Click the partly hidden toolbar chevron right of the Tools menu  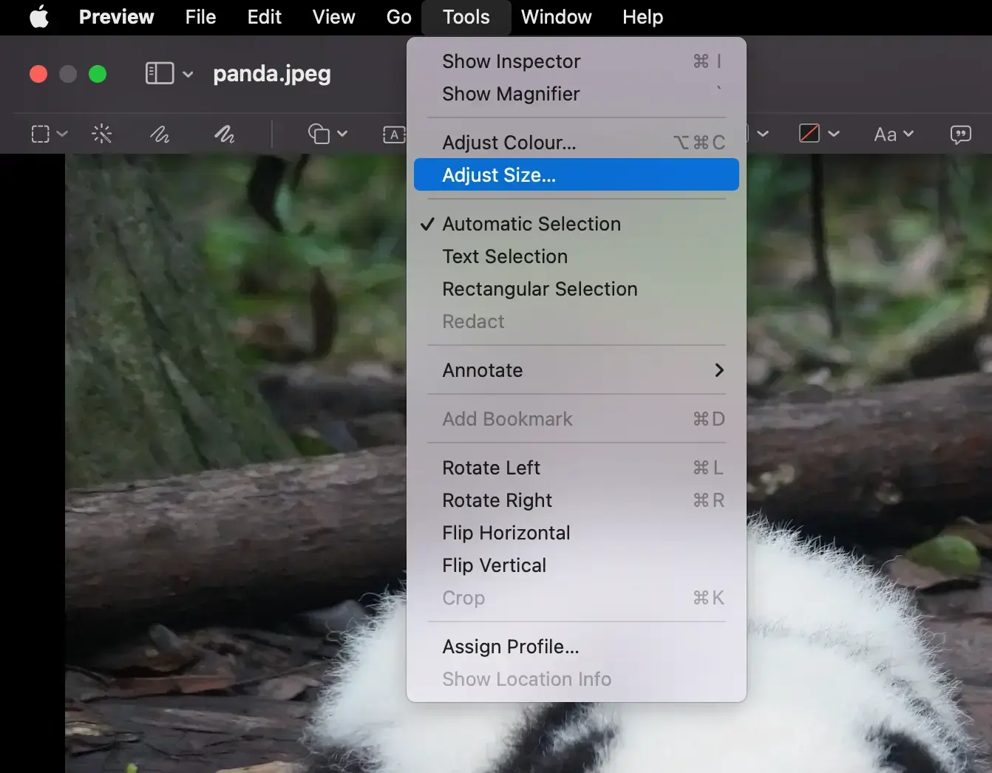pyautogui.click(x=763, y=134)
